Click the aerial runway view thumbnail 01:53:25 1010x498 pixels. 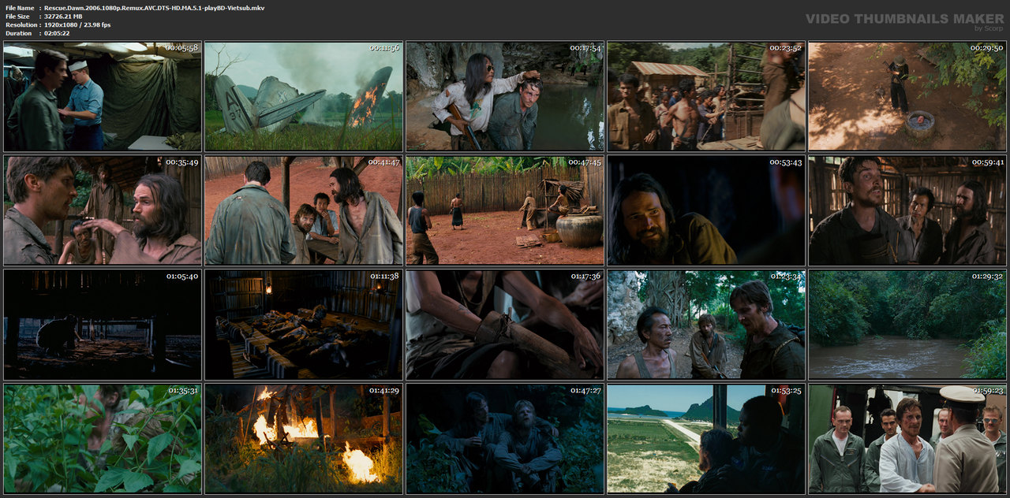point(706,439)
